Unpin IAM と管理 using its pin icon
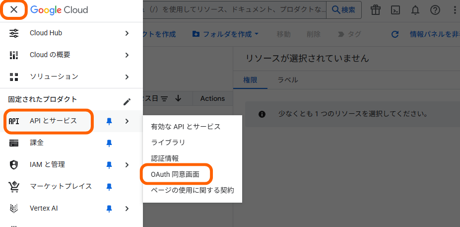Image resolution: width=460 pixels, height=227 pixels. click(x=109, y=165)
